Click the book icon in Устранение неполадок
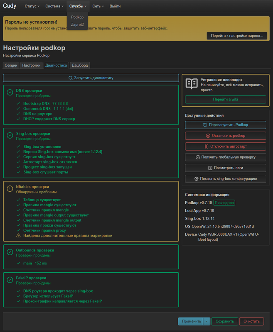The width and height of the screenshot is (273, 332). [192, 84]
